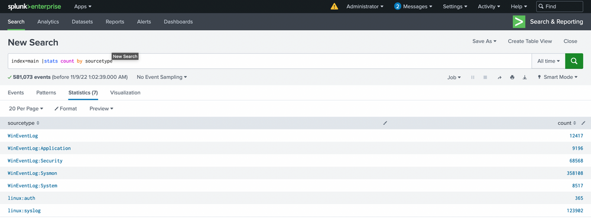
Task: Click the count value 358108
Action: [x=575, y=173]
